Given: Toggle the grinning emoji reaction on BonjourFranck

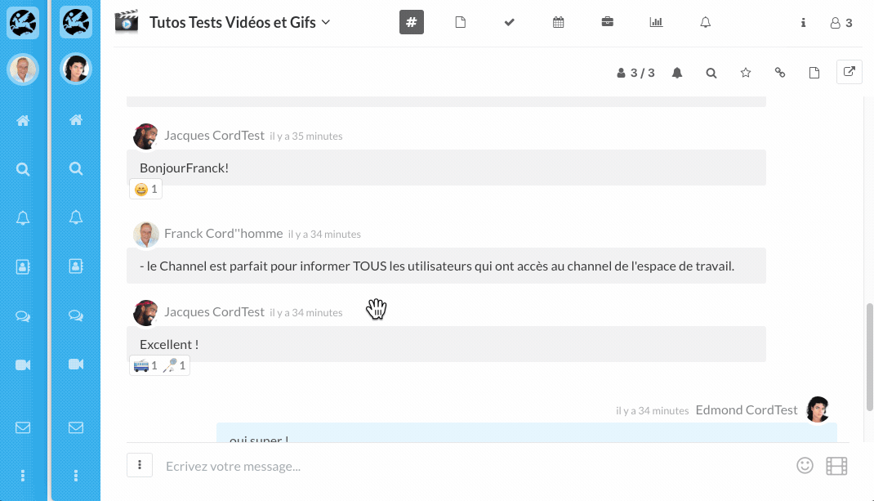Looking at the screenshot, I should pyautogui.click(x=146, y=190).
